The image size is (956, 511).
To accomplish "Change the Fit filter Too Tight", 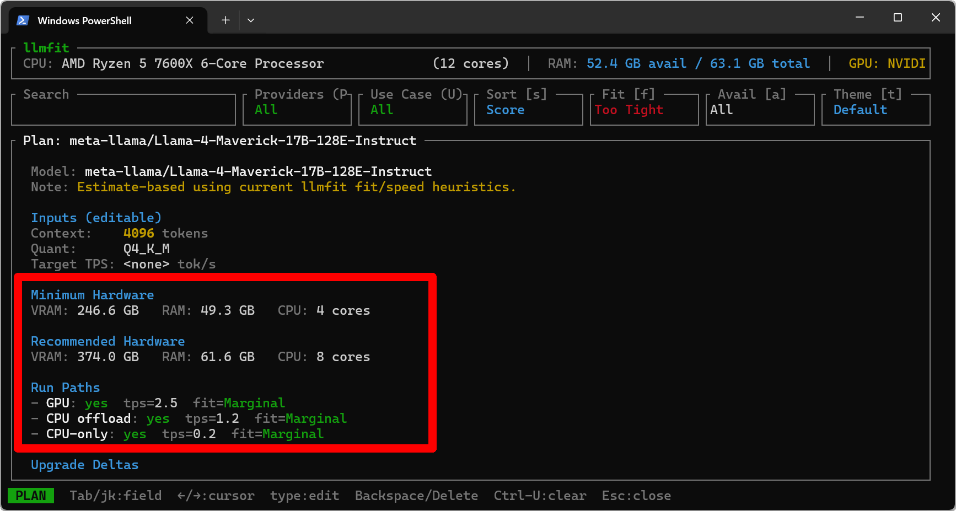I will (x=644, y=110).
